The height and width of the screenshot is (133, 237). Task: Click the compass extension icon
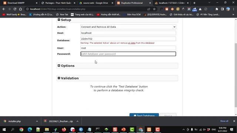206,9
